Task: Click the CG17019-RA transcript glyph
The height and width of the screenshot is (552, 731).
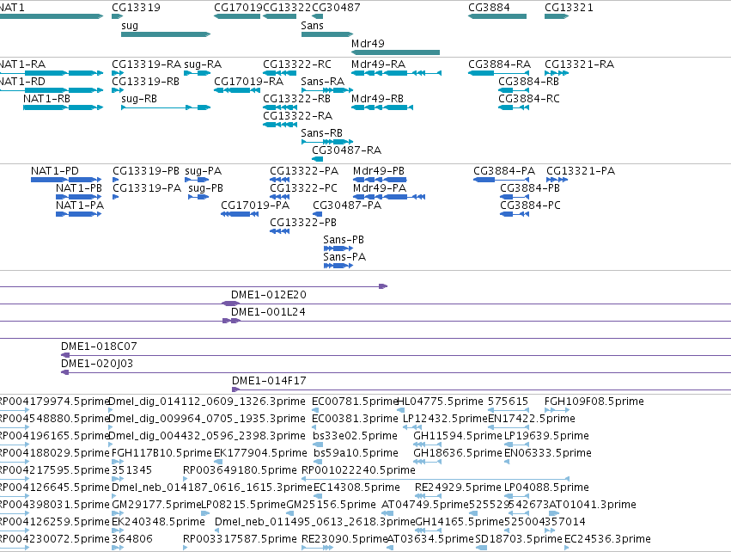Action: coord(237,90)
